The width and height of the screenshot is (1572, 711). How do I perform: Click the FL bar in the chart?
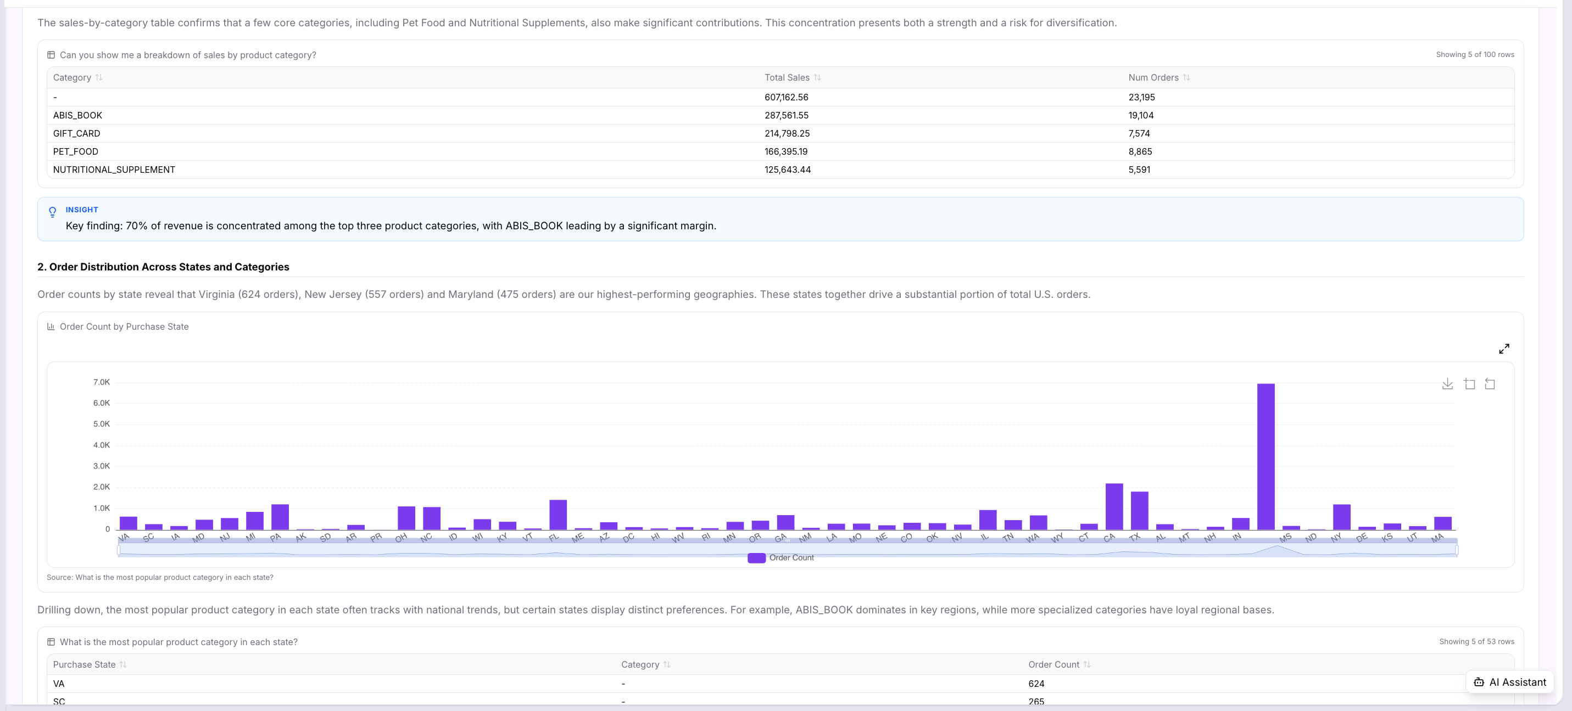[558, 515]
